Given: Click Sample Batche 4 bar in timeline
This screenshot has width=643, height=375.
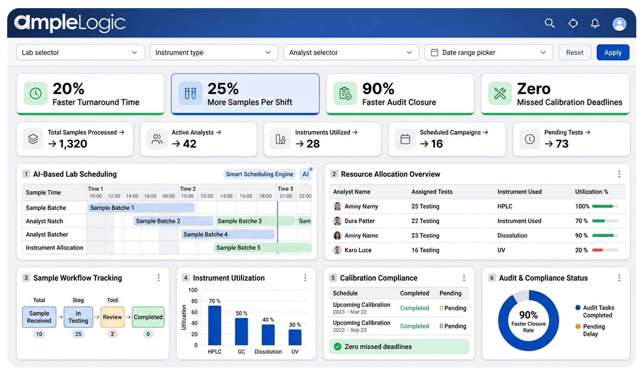Looking at the screenshot, I should tap(228, 235).
